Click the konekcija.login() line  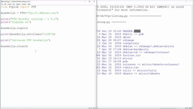point(14,28)
